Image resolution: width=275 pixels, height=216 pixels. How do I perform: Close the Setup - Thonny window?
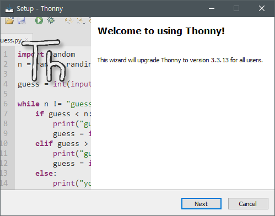point(262,8)
